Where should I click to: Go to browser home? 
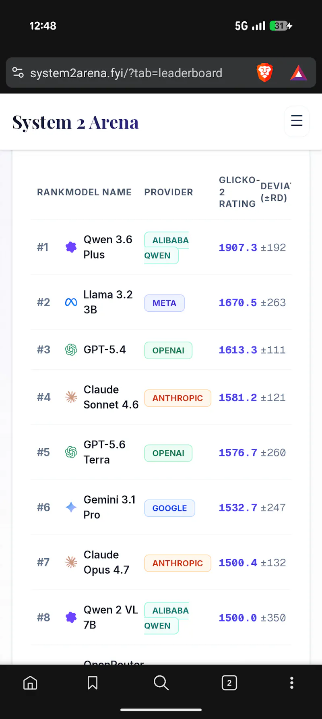point(30,683)
